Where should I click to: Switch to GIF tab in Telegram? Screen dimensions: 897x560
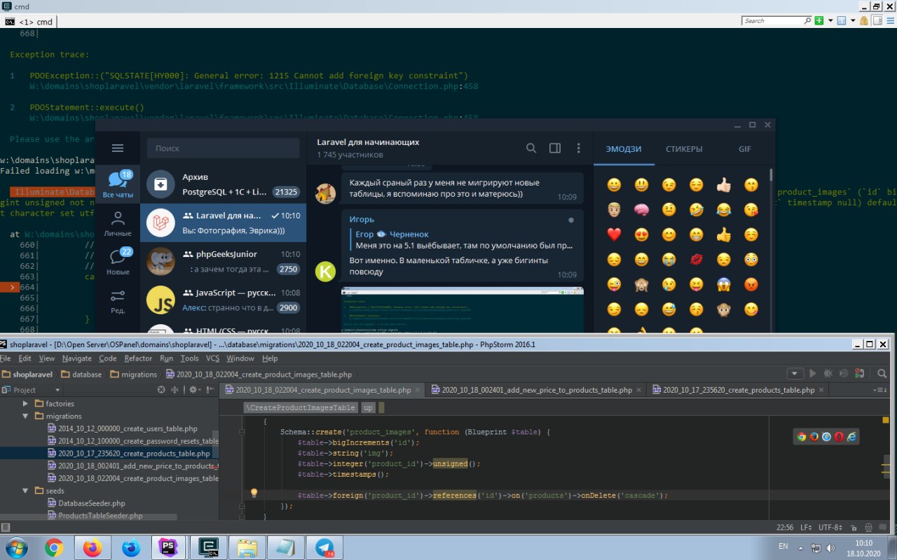[744, 148]
